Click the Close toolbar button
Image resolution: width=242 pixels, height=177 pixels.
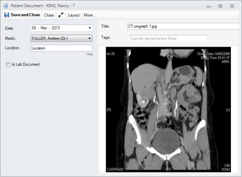49,15
